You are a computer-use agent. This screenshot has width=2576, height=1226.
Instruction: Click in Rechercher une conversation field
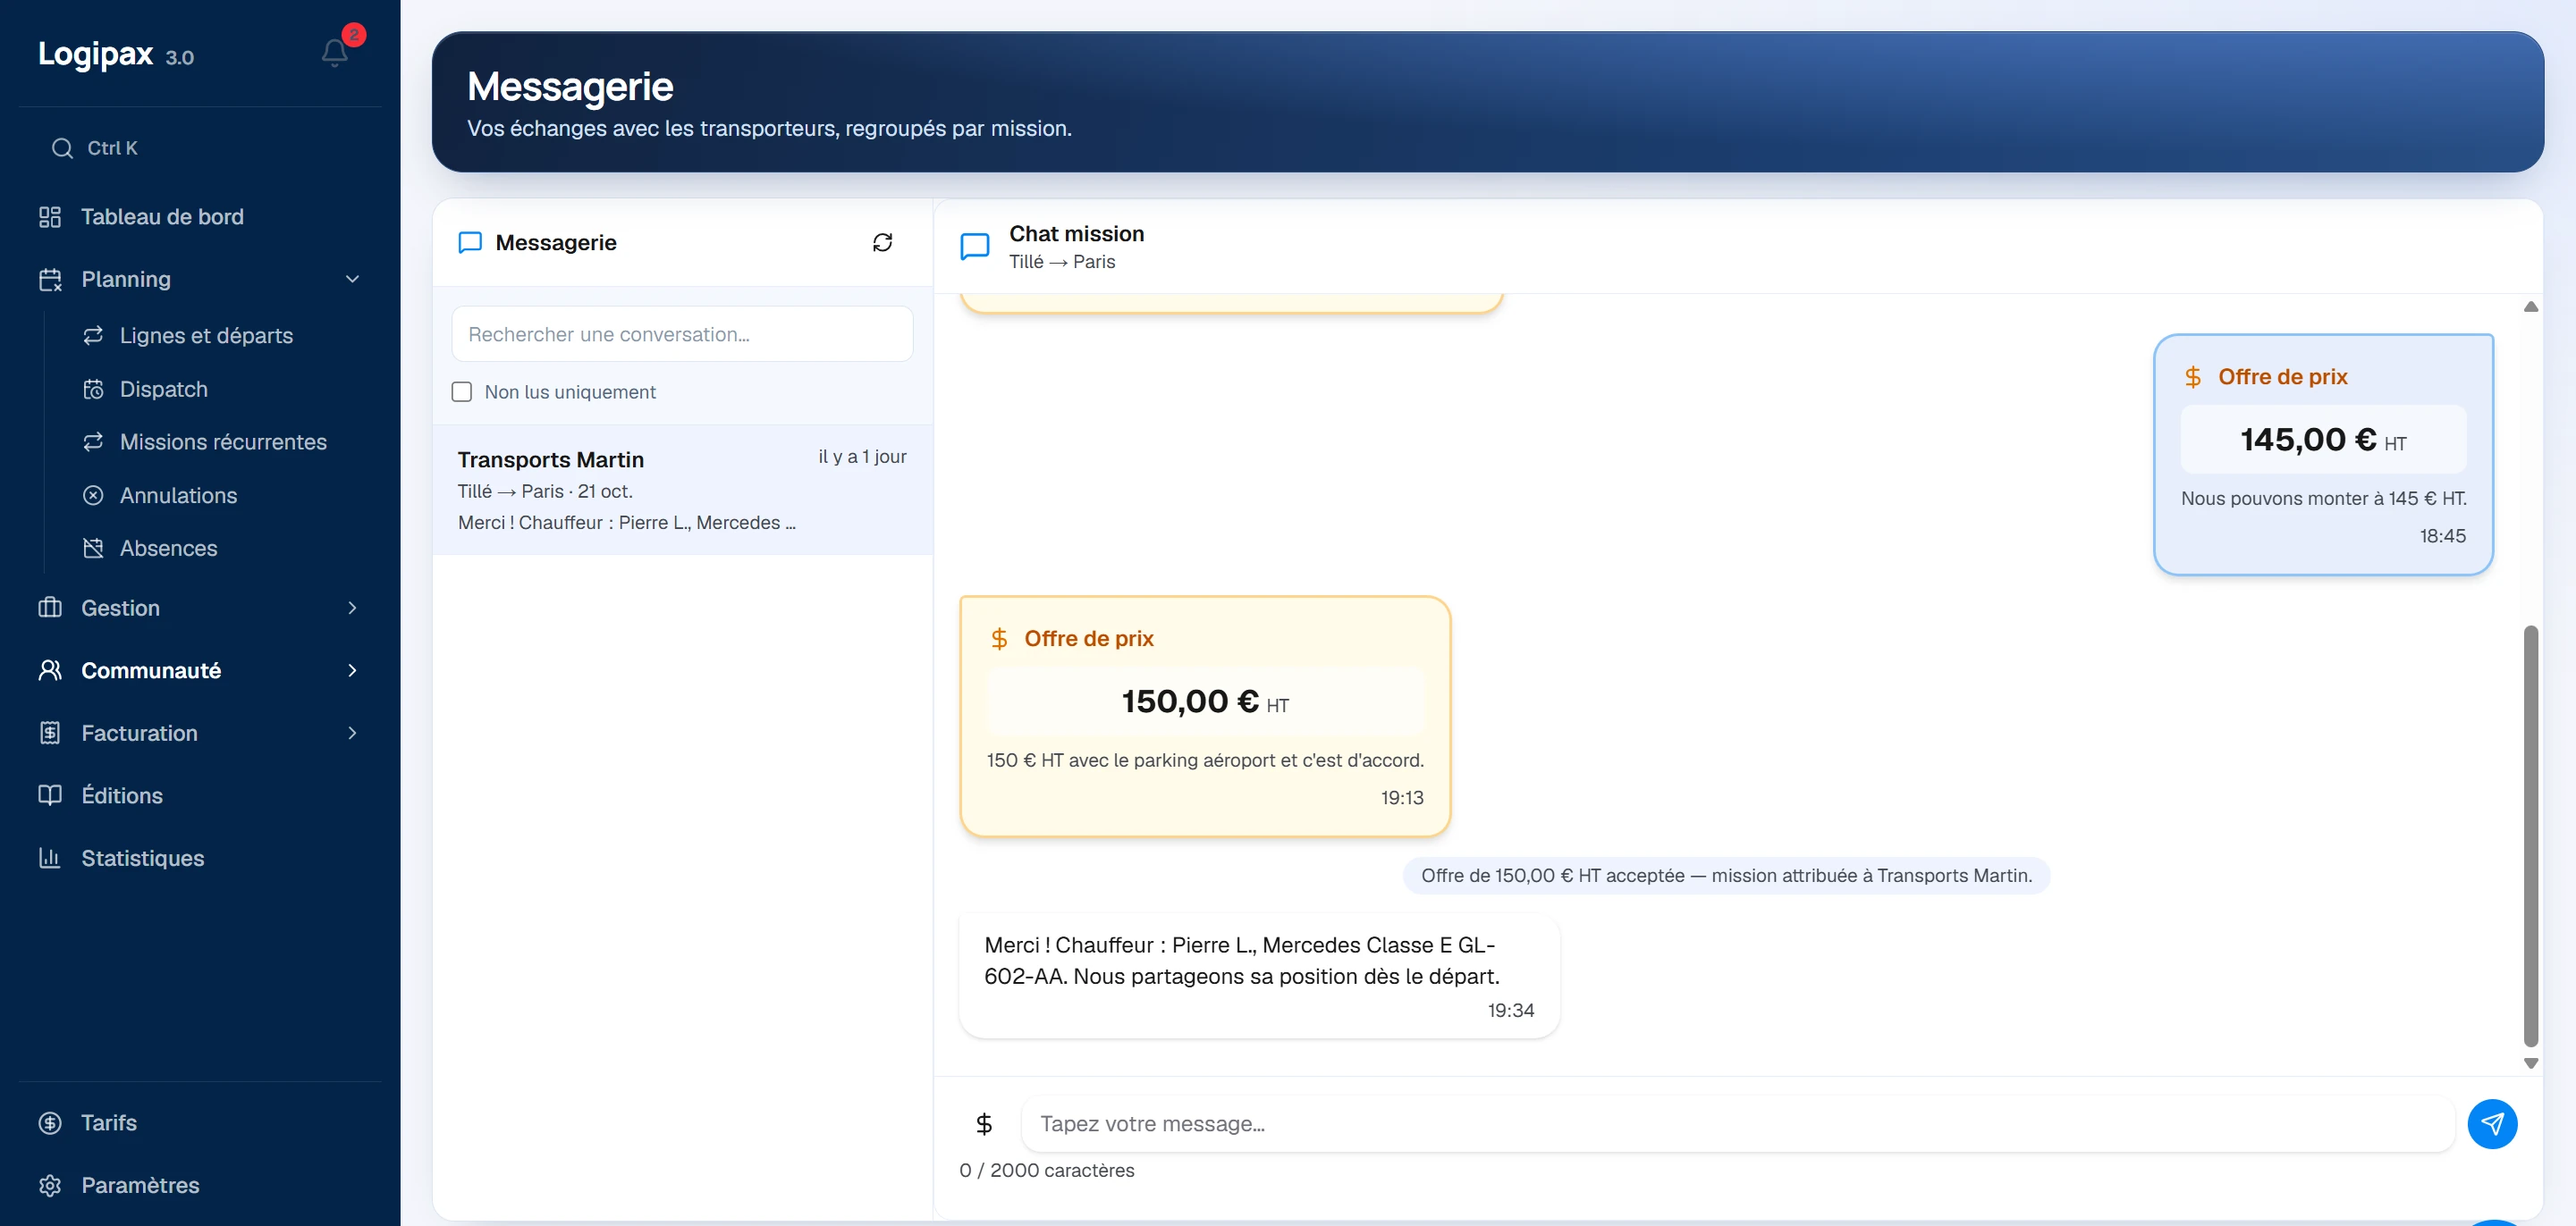[682, 333]
